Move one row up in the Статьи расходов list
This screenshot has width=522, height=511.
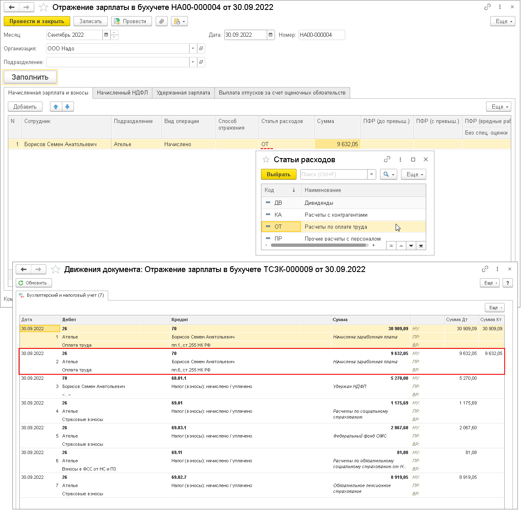point(401,246)
